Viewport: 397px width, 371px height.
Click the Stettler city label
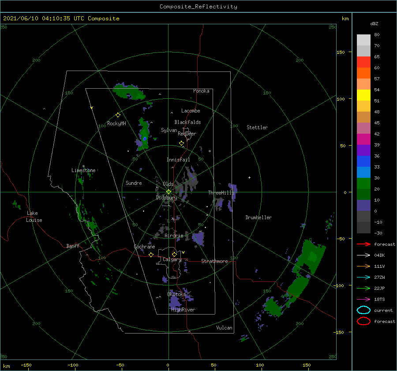[257, 127]
